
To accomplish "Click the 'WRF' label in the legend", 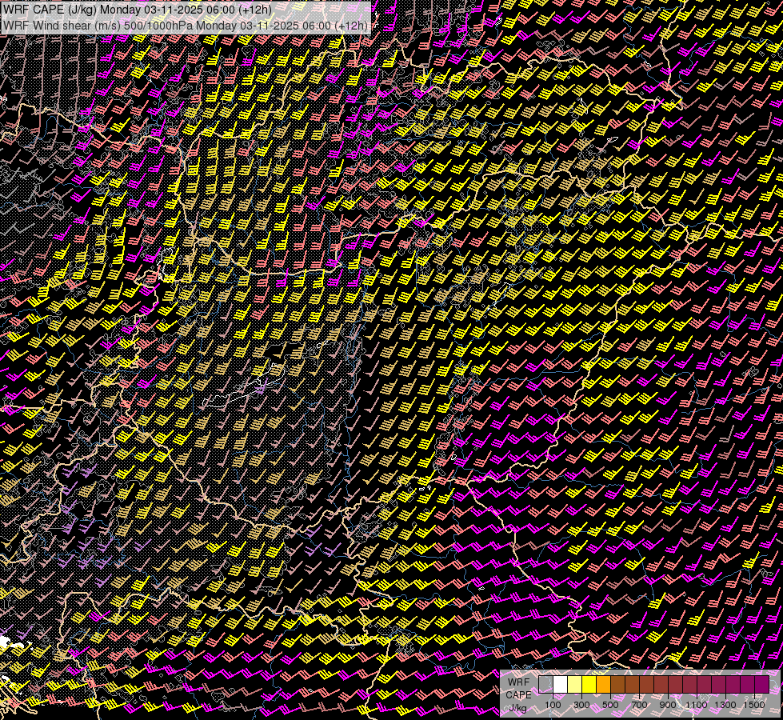I will pyautogui.click(x=518, y=682).
